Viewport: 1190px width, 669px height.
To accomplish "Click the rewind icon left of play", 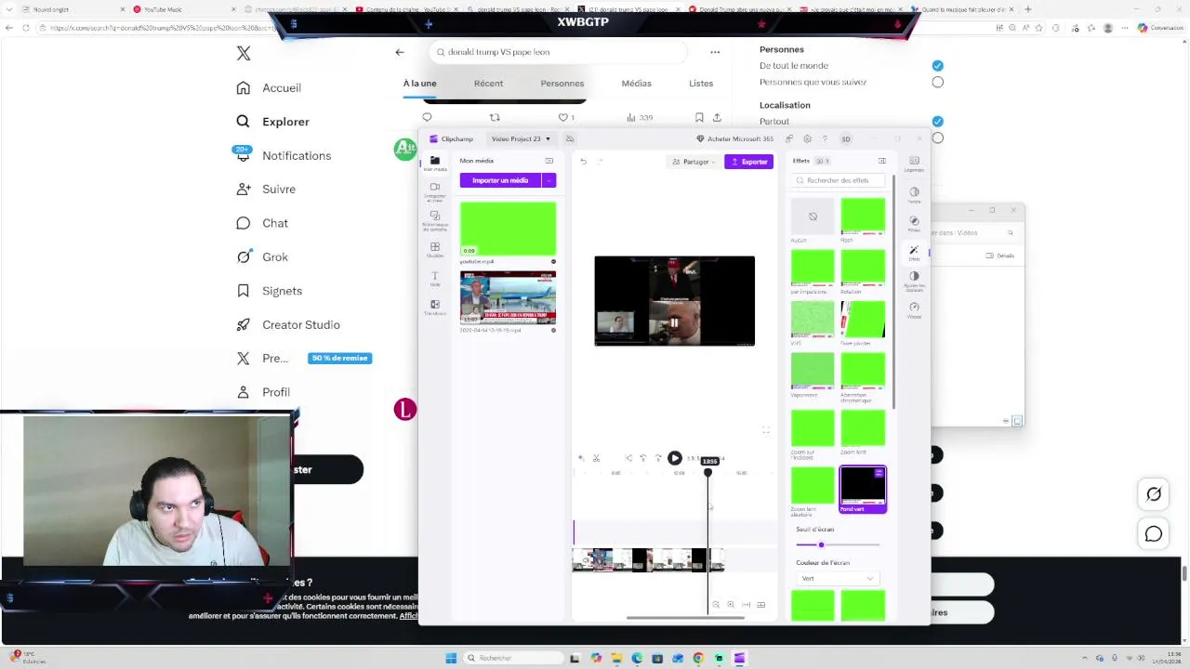I will (643, 458).
